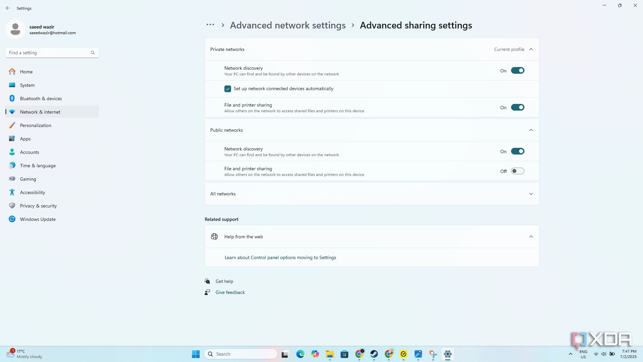Click the back arrow in Settings
This screenshot has width=643, height=362.
click(x=8, y=8)
